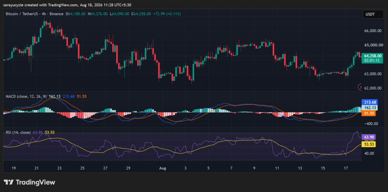The height and width of the screenshot is (192, 388).
Task: Click the 21 date label on time axis
Action: point(37,168)
